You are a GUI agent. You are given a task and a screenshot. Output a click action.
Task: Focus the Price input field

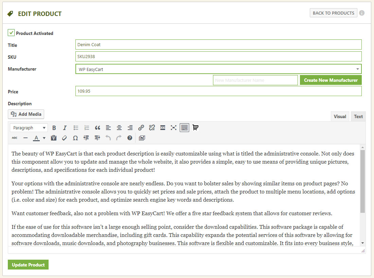(218, 91)
